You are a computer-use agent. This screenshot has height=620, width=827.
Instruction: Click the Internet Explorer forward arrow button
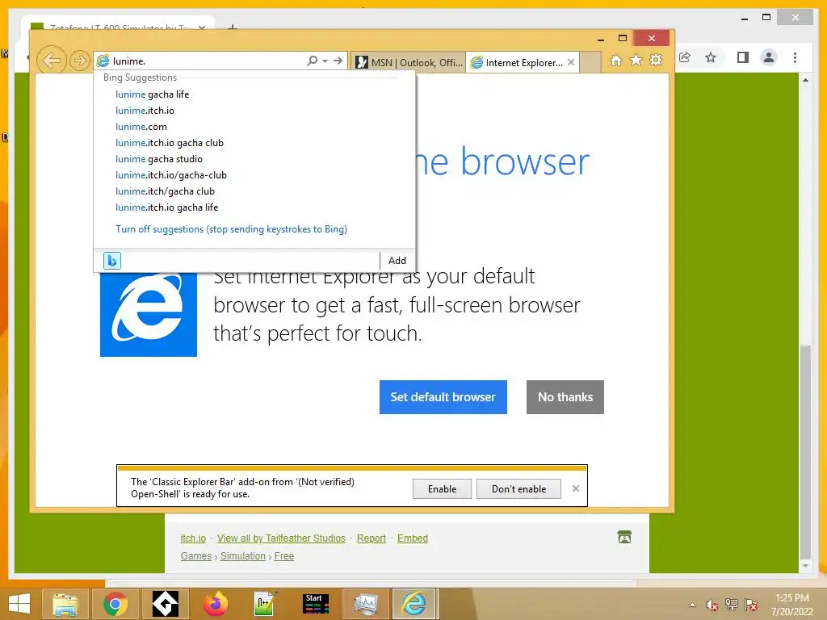point(80,61)
